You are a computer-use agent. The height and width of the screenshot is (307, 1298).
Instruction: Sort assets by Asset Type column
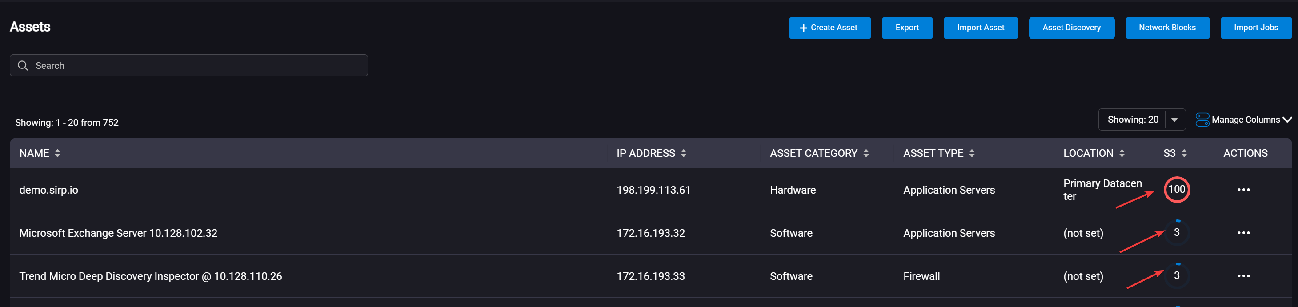(971, 154)
